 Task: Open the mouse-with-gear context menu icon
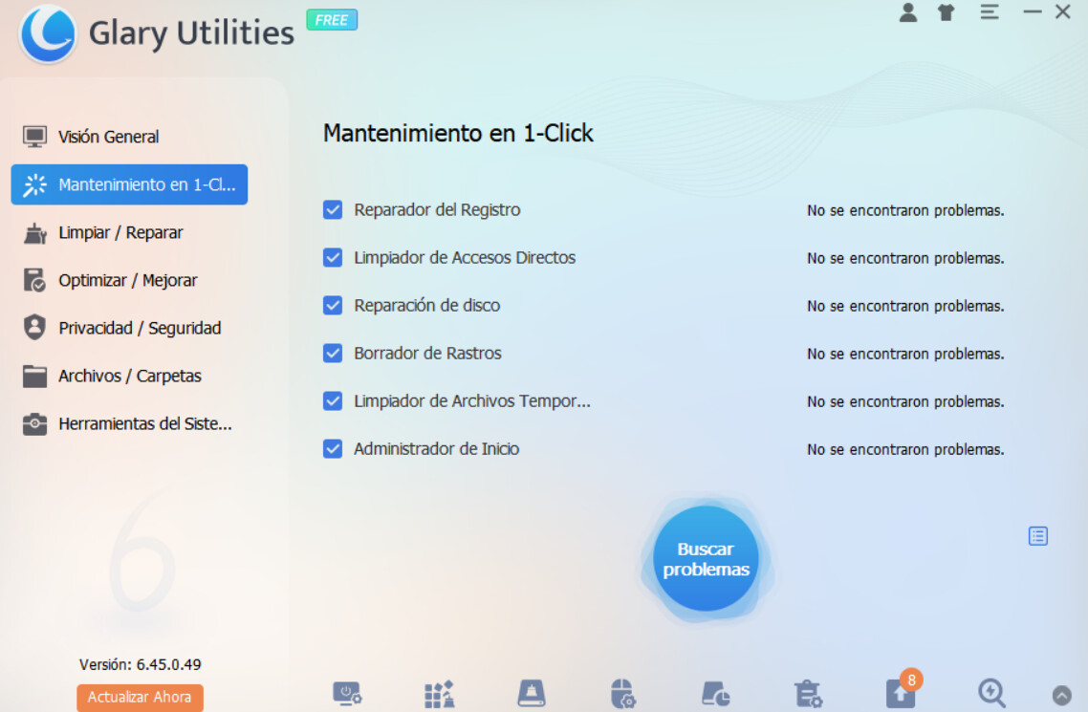tap(623, 693)
